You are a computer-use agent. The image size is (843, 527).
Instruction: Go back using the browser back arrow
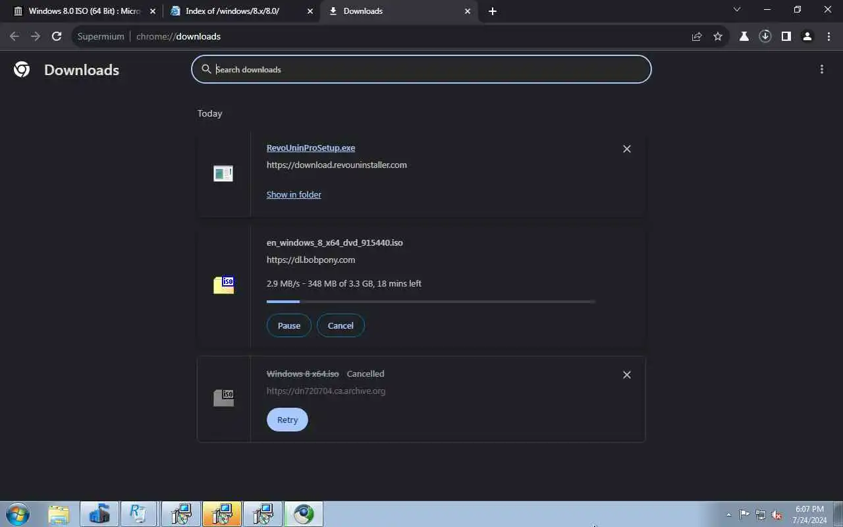pos(14,36)
